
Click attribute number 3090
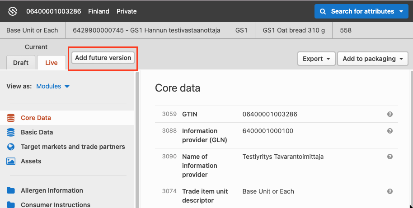pos(169,156)
